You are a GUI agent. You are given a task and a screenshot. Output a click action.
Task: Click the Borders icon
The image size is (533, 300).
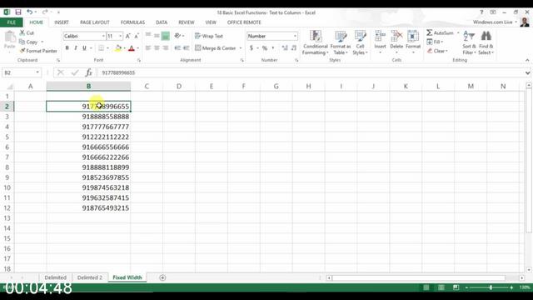[x=101, y=48]
